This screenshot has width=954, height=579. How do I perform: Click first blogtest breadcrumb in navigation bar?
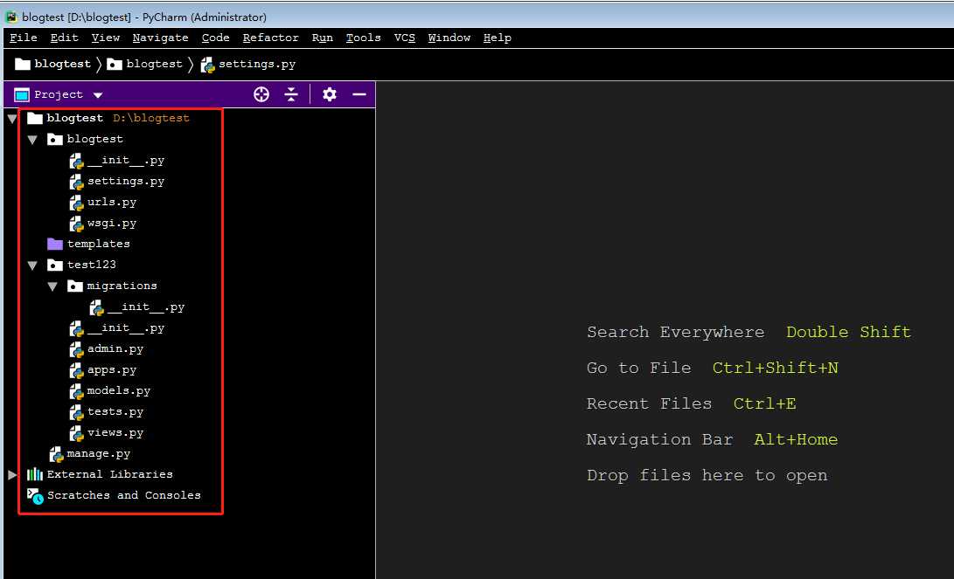point(53,64)
